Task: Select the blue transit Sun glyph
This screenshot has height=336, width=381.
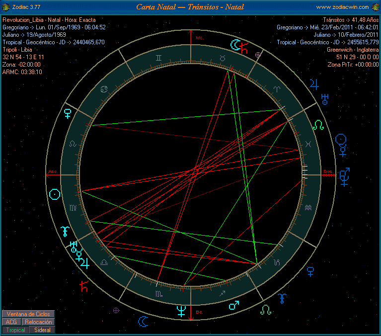Action: [x=341, y=139]
